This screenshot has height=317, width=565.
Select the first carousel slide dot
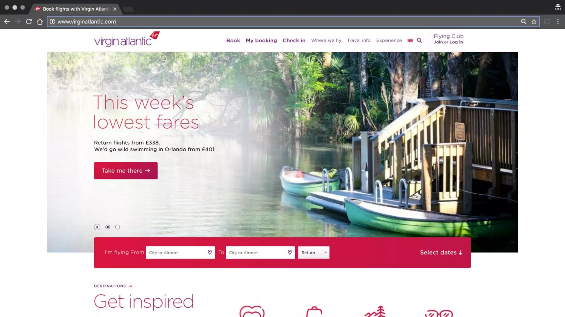108,227
